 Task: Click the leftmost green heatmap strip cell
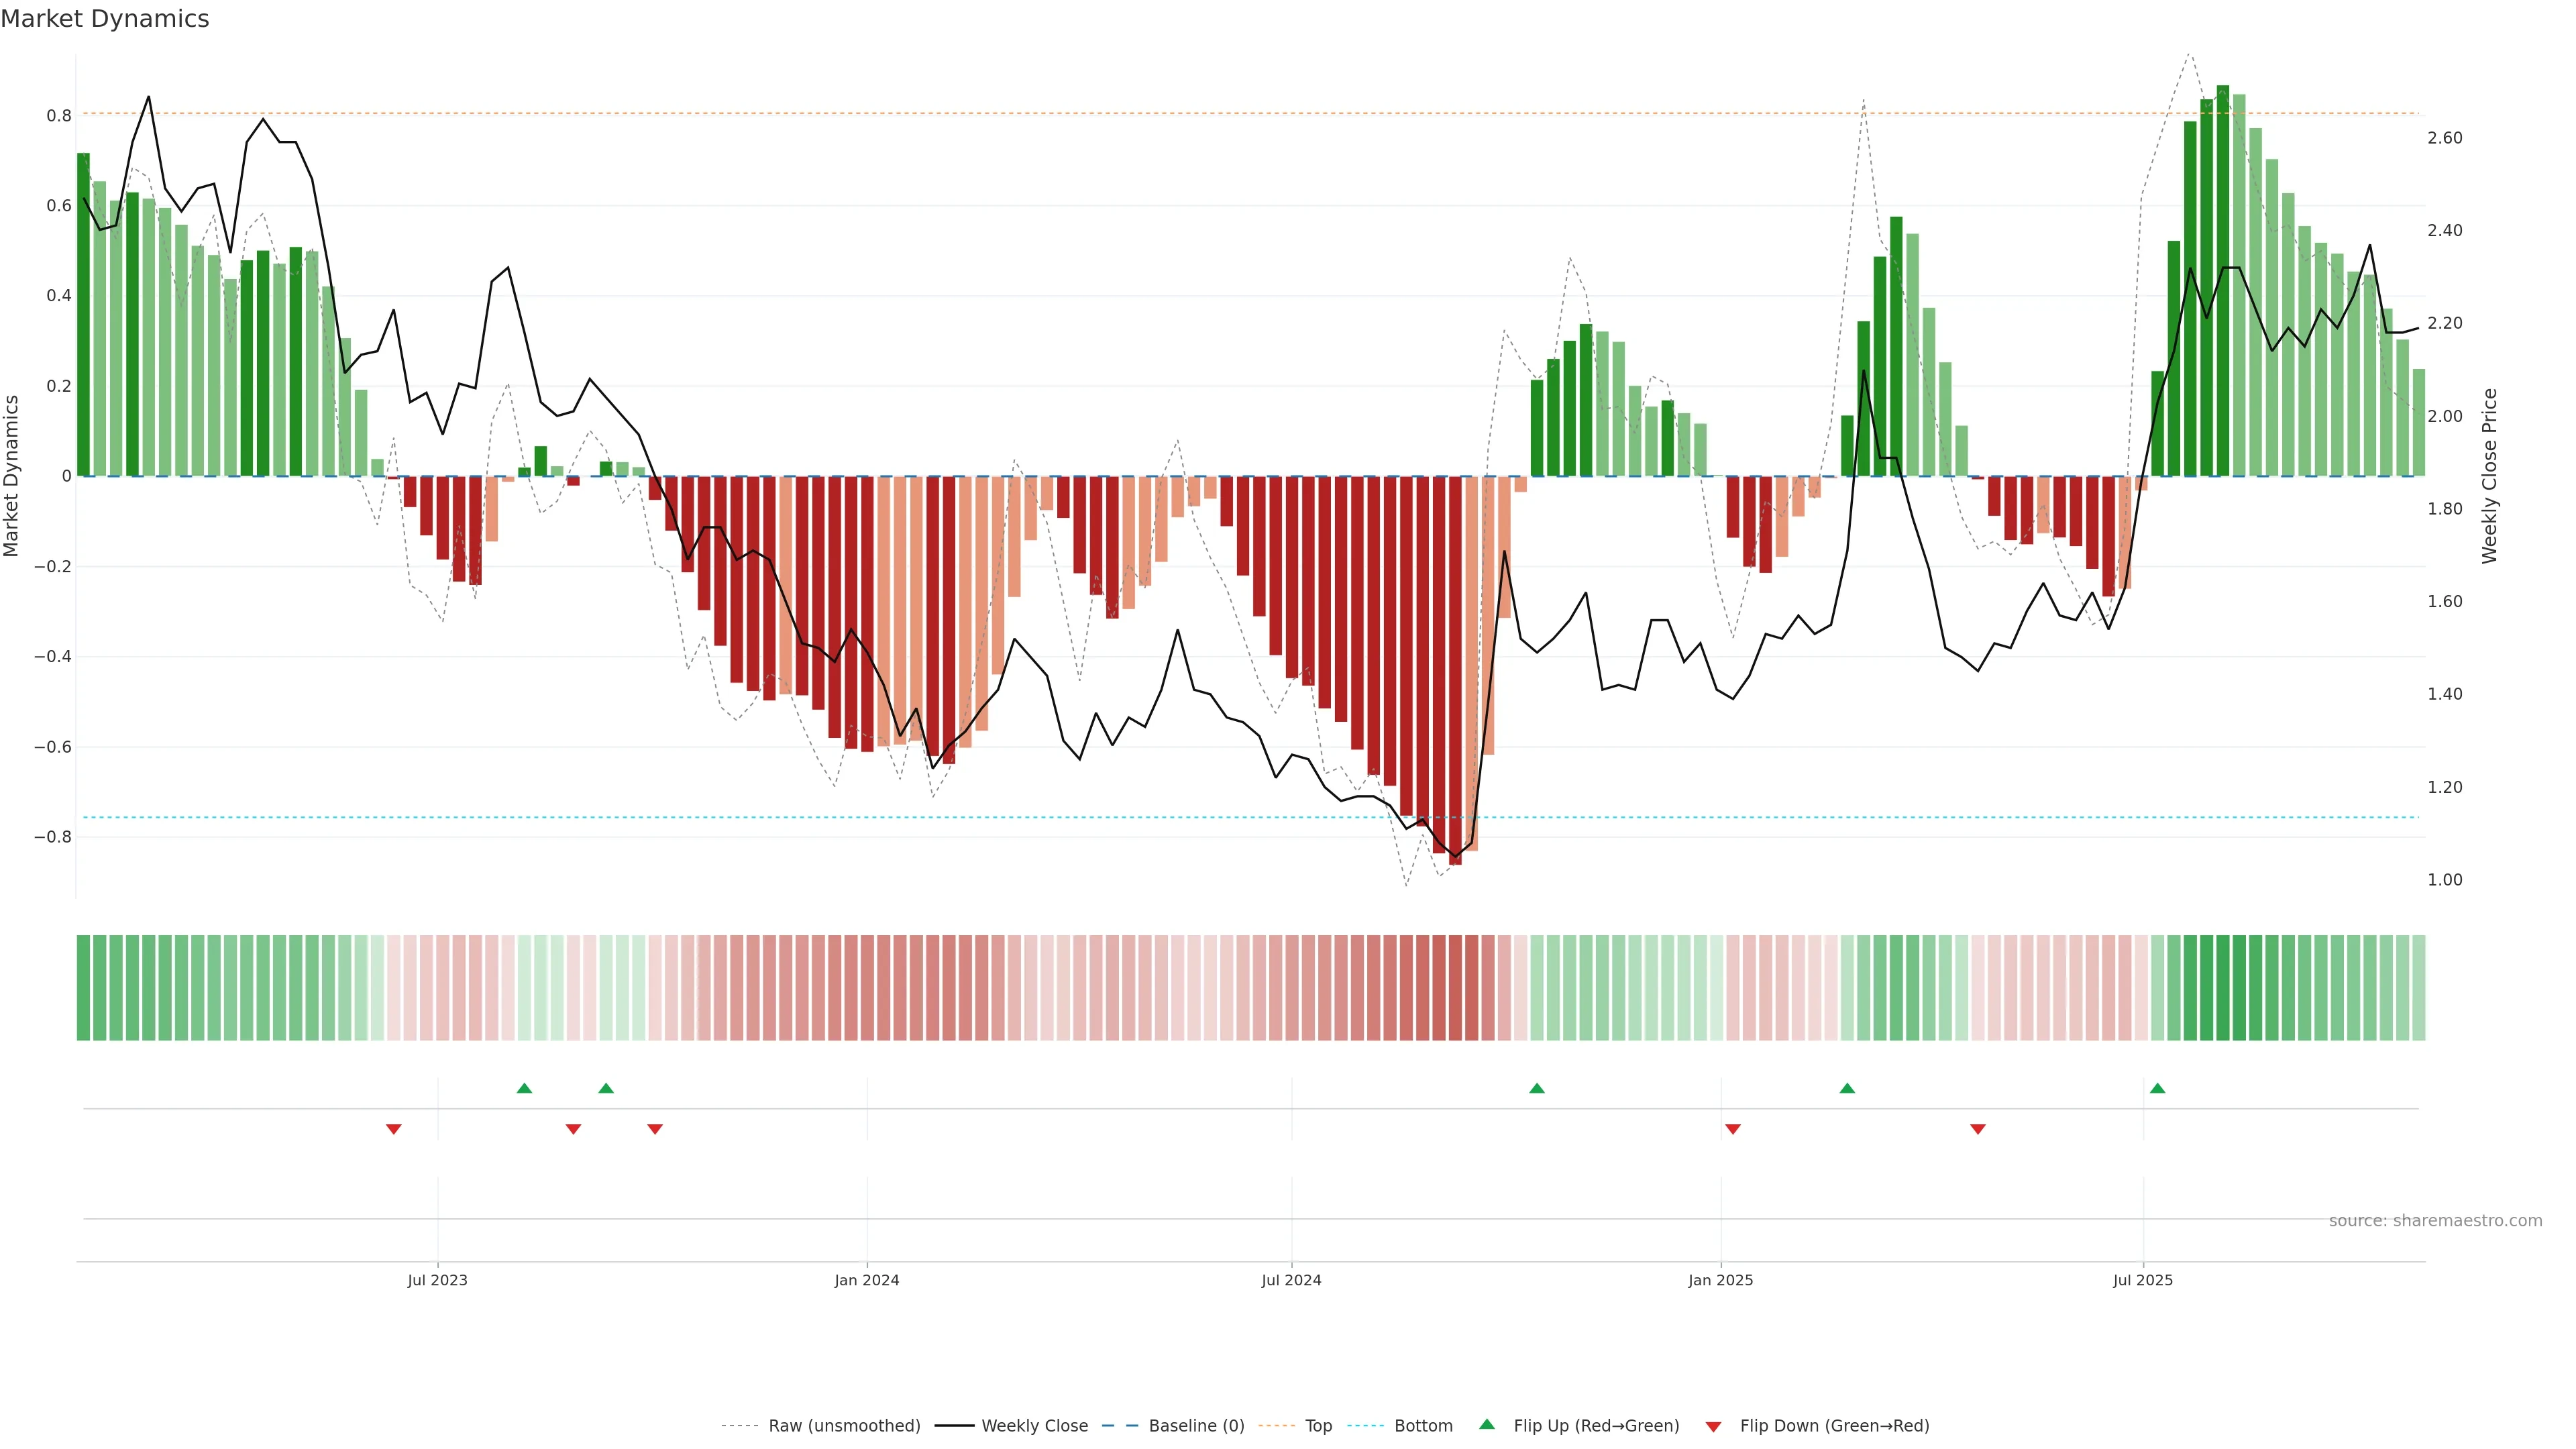pyautogui.click(x=83, y=988)
